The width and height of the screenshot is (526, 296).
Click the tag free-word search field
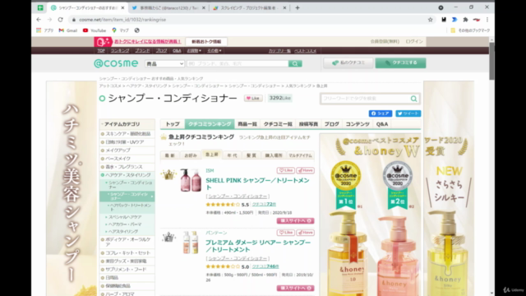pyautogui.click(x=366, y=99)
